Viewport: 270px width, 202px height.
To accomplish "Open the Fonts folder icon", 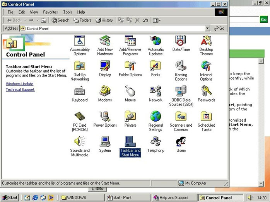I will 156,66.
